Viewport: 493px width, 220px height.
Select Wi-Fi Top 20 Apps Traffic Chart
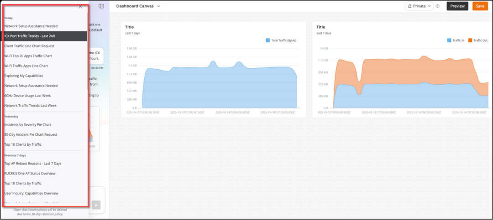28,56
